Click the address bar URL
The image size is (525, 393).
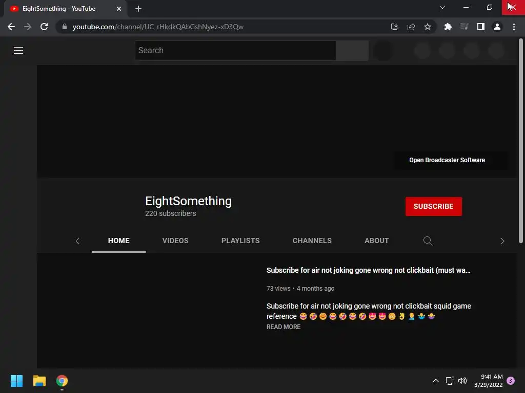click(158, 27)
